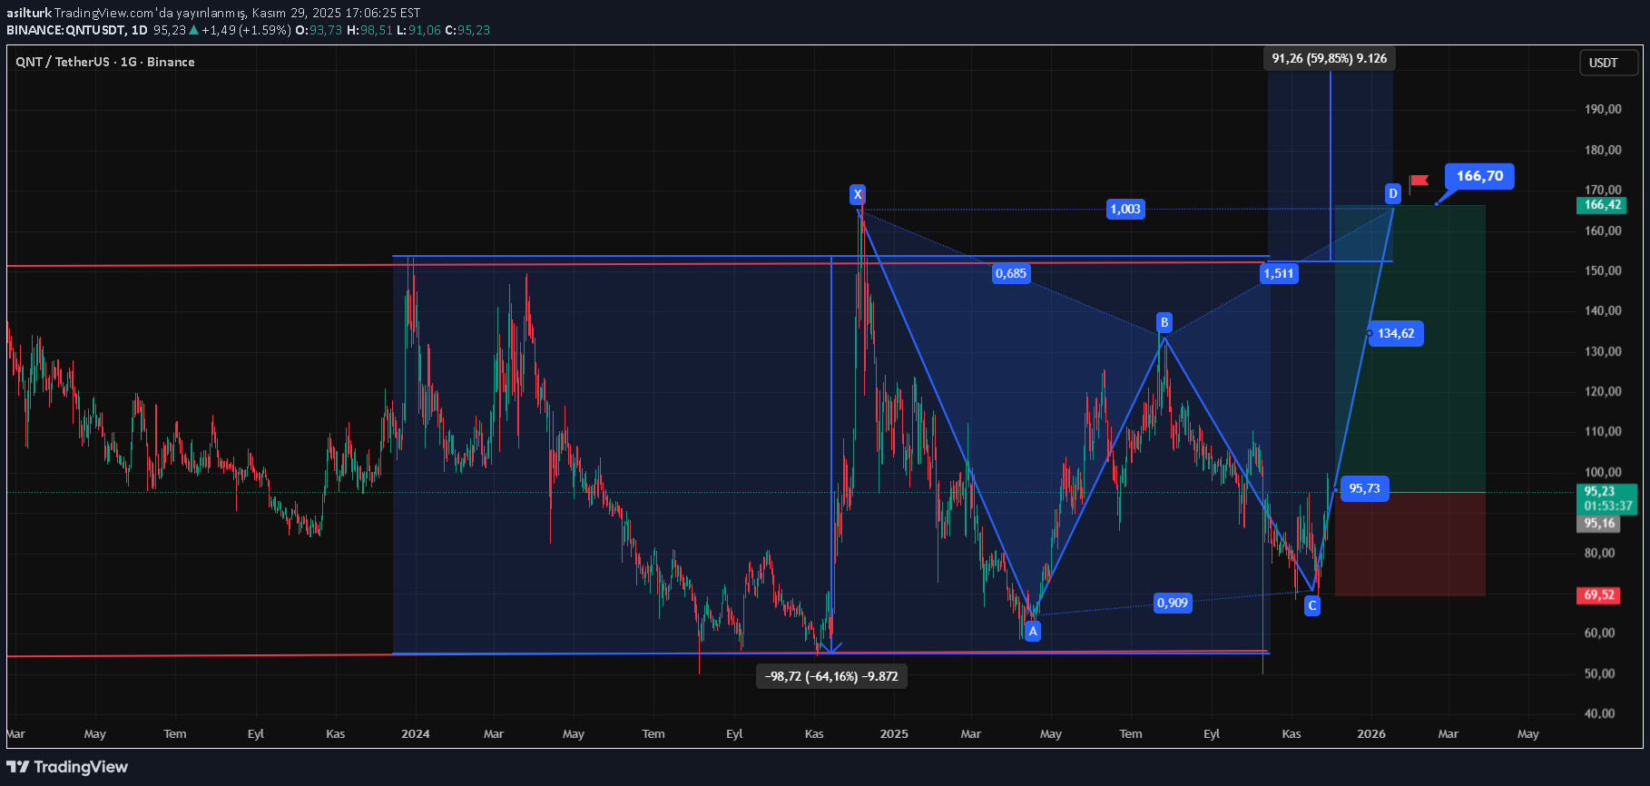
Task: Click the 166,70 target price callout
Action: click(x=1478, y=176)
